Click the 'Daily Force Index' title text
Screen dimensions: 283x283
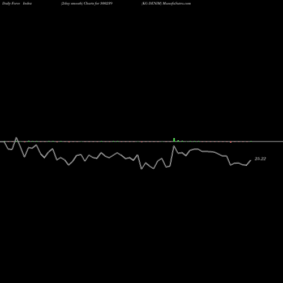pyautogui.click(x=17, y=3)
